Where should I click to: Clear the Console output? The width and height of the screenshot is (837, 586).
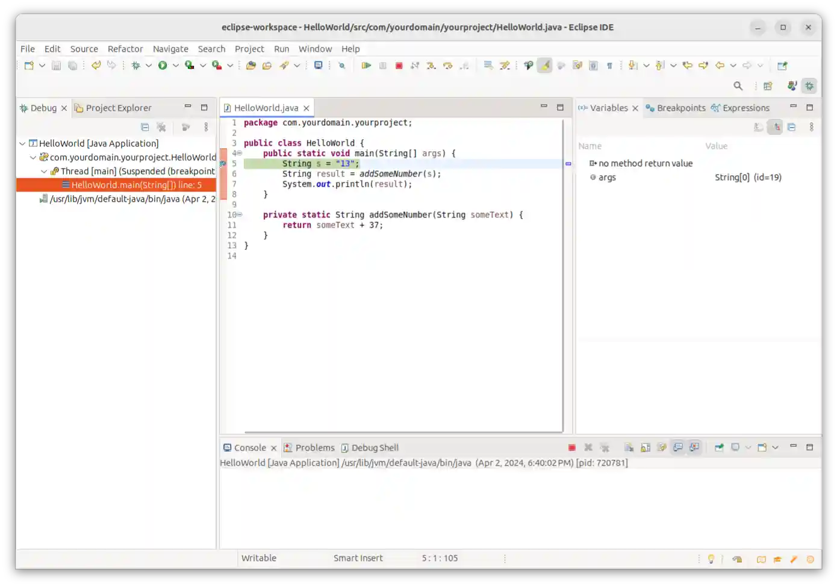coord(629,447)
